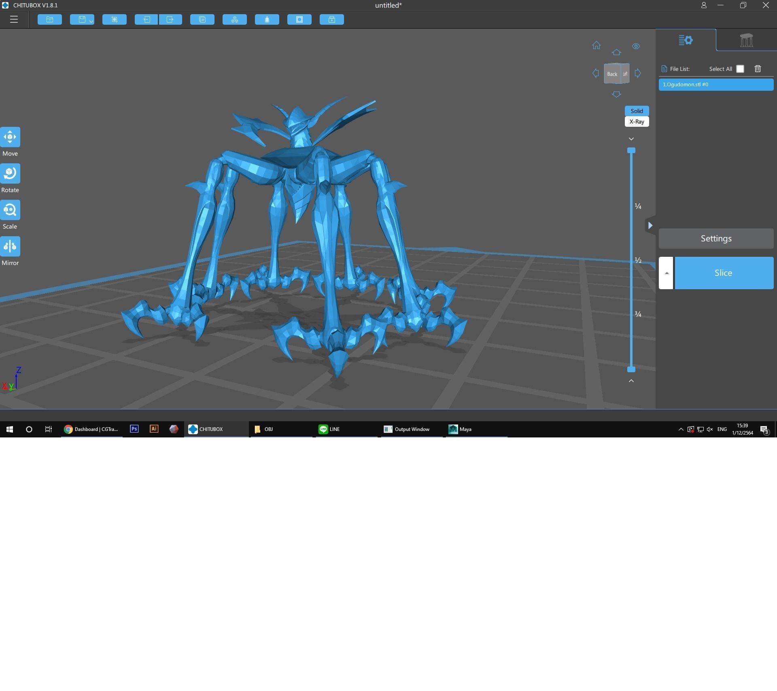Switch to the LINE app in taskbar
The width and height of the screenshot is (777, 691).
[x=346, y=429]
